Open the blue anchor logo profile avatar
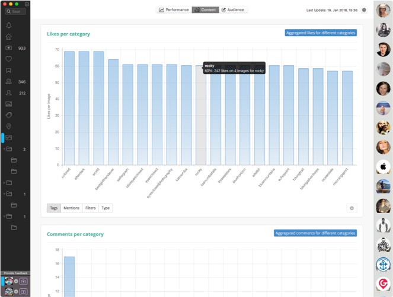The image size is (393, 297). 384,264
